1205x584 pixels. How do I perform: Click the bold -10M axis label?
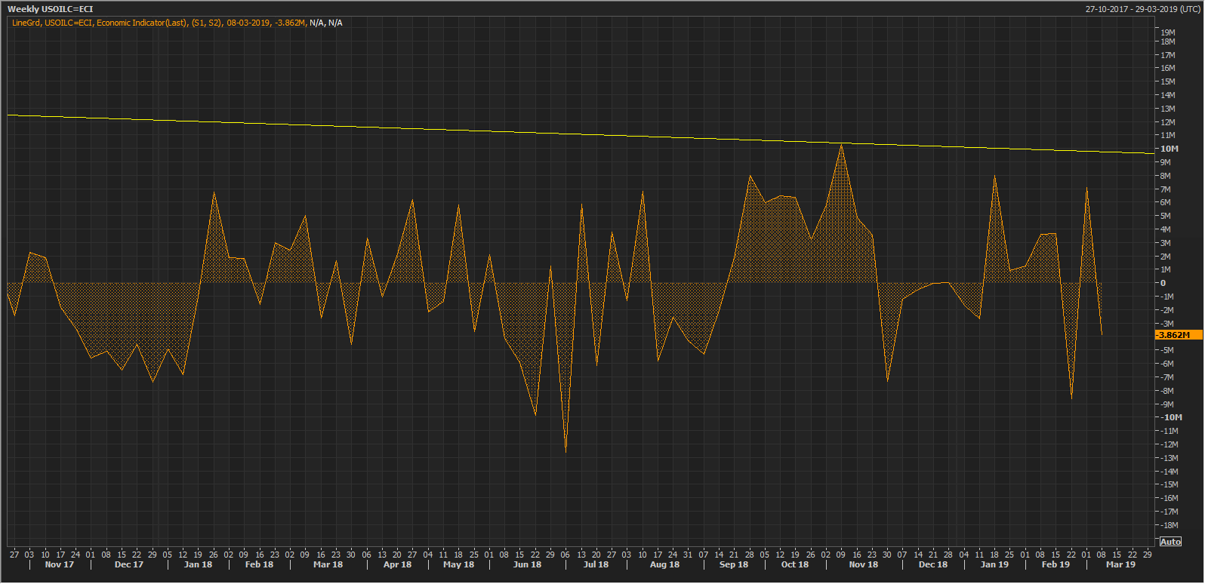[1172, 417]
